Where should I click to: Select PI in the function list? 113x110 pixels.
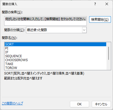[55, 48]
